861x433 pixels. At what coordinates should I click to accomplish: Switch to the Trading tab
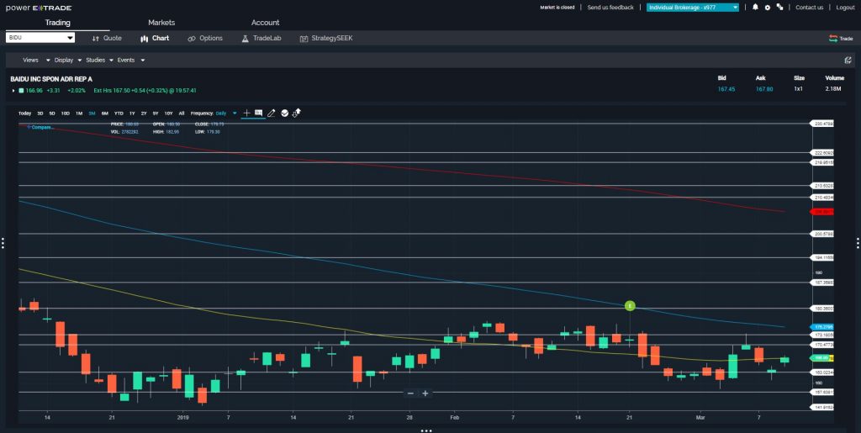click(x=58, y=23)
